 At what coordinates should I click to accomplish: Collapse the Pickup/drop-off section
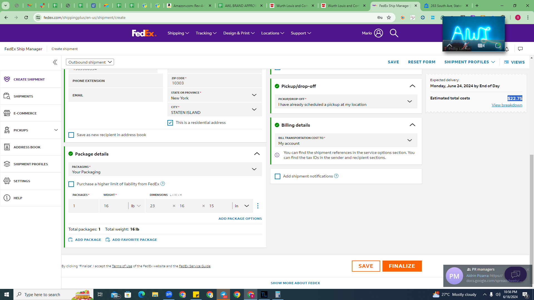412,86
